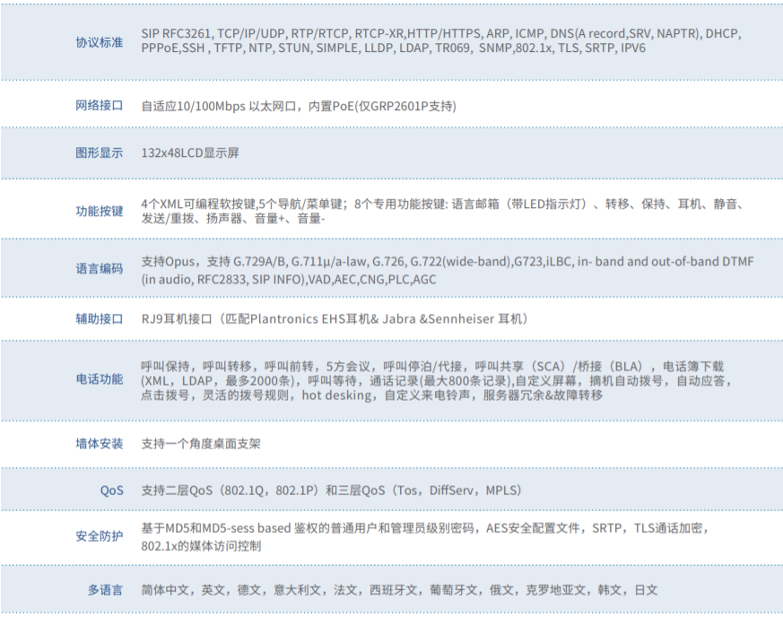Select the RJ9耳机接口 description text
Screen dimensions: 783x617
tap(335, 319)
